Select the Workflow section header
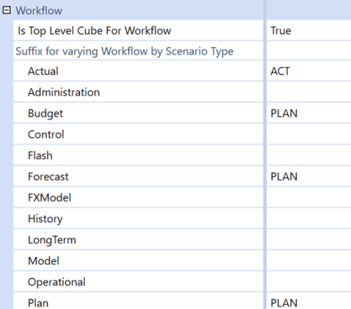Viewport: 351px width, 309px height. pos(39,11)
